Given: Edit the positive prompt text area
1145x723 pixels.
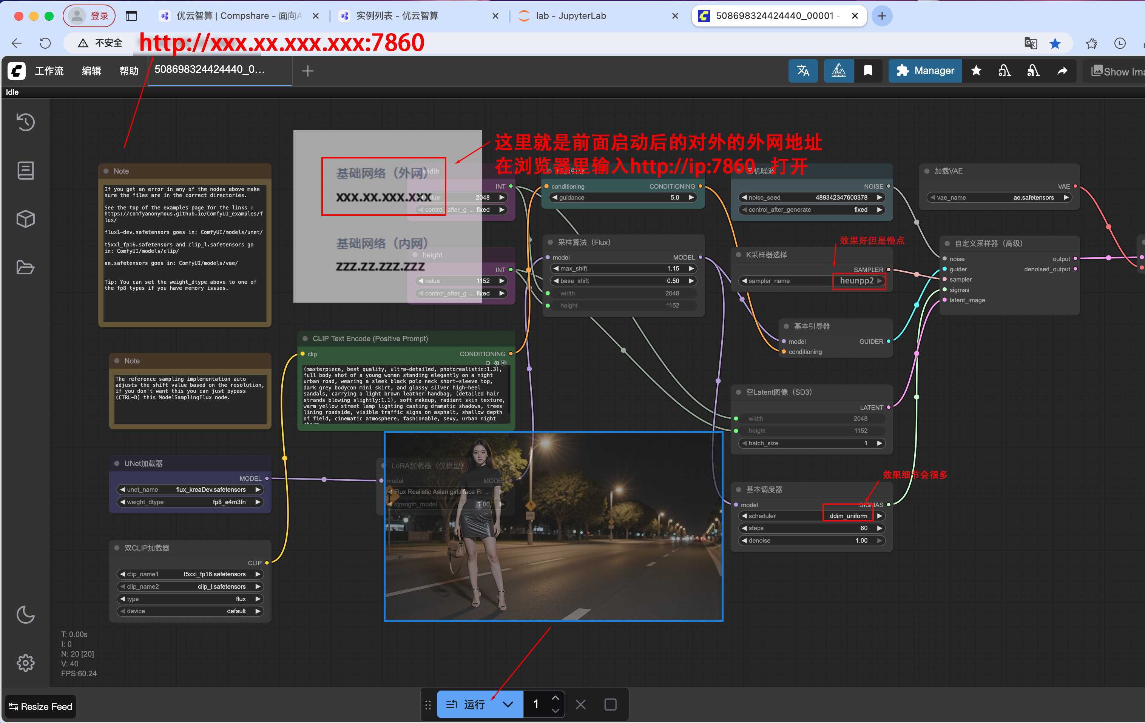Looking at the screenshot, I should point(405,394).
